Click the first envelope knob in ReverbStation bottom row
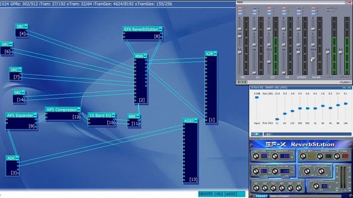This screenshot has height=198, width=353. [256, 188]
